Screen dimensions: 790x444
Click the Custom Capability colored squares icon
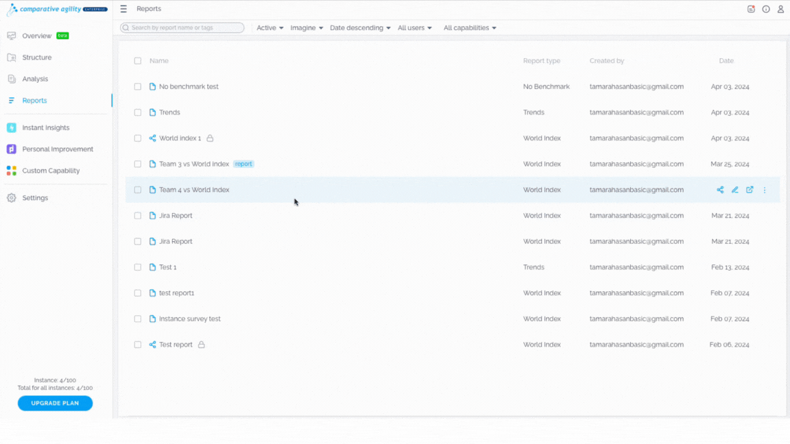(12, 171)
